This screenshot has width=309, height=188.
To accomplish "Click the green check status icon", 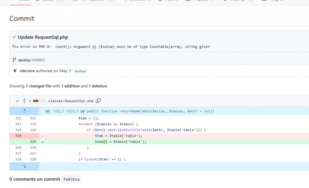I will [14, 37].
